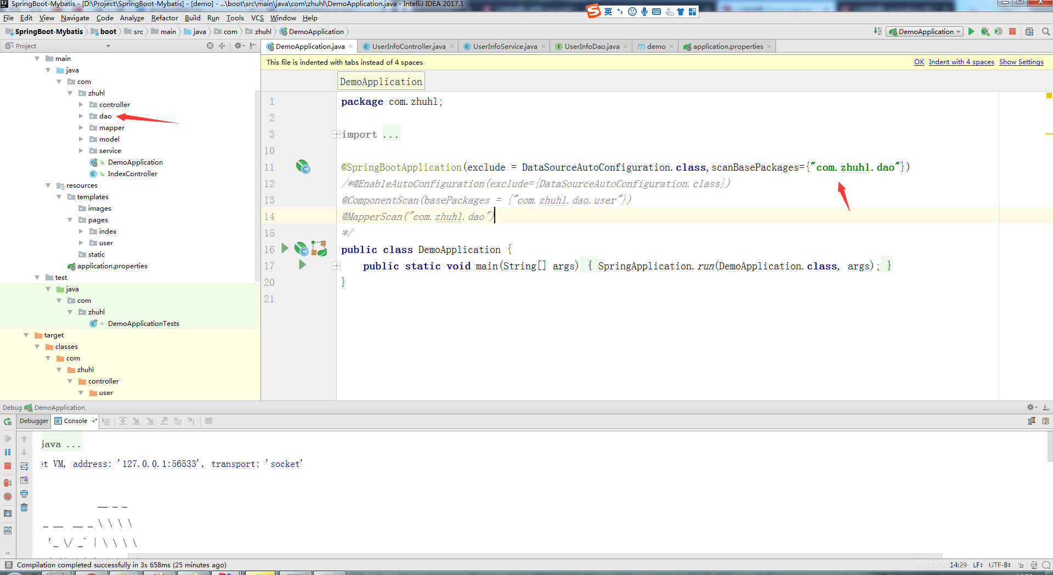Restore layout icon in Debug sidebar
Screen dimensions: 1053x575
pyautogui.click(x=8, y=531)
